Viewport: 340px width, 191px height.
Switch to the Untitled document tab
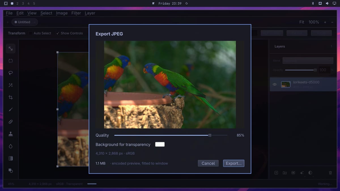[25, 22]
